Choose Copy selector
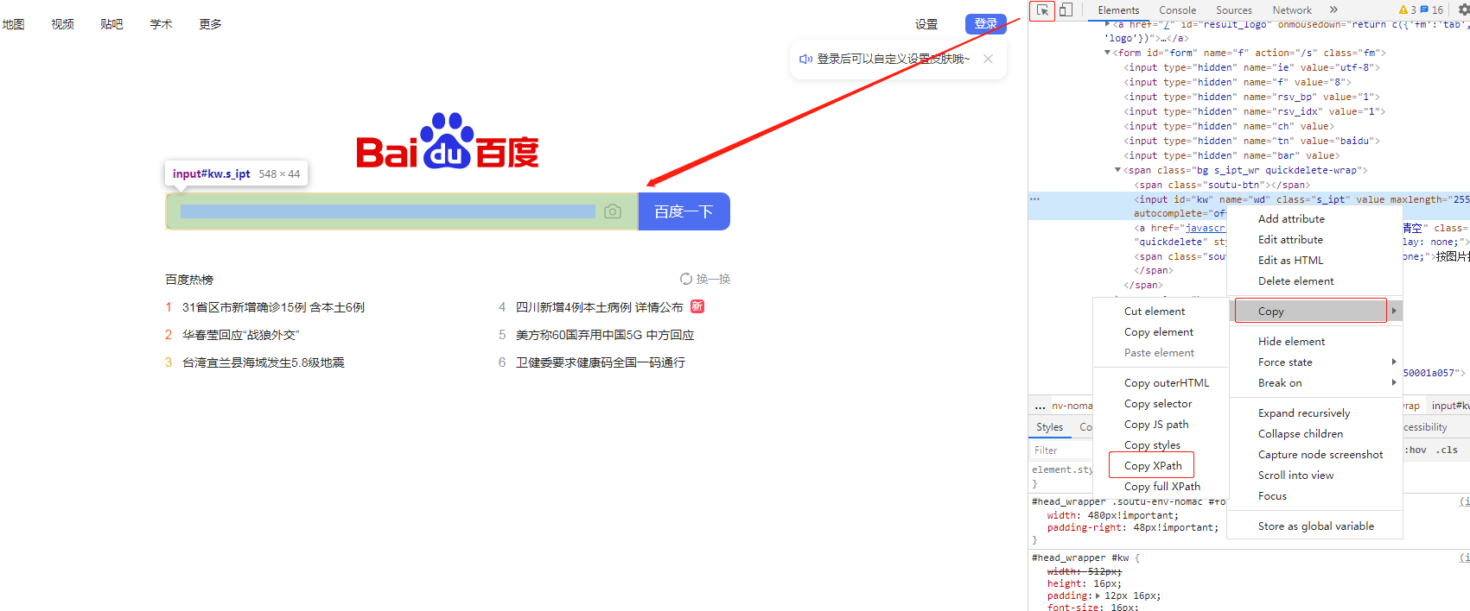Screen dimensions: 1470x611 [1158, 404]
